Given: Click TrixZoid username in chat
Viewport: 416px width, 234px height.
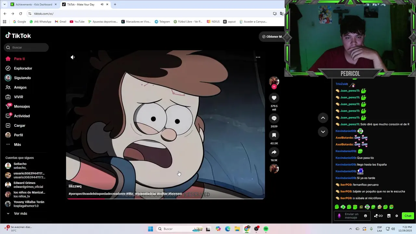Looking at the screenshot, I should tap(341, 84).
